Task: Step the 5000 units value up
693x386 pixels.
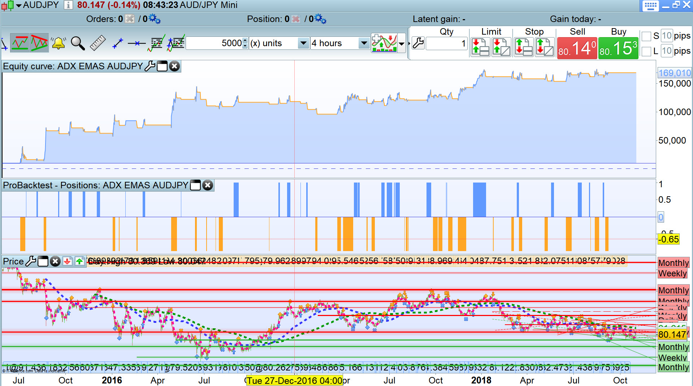Action: 245,40
